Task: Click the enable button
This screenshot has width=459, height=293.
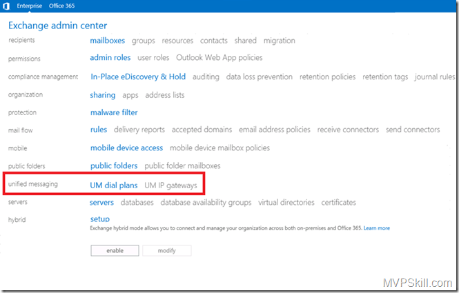Action: pyautogui.click(x=115, y=250)
